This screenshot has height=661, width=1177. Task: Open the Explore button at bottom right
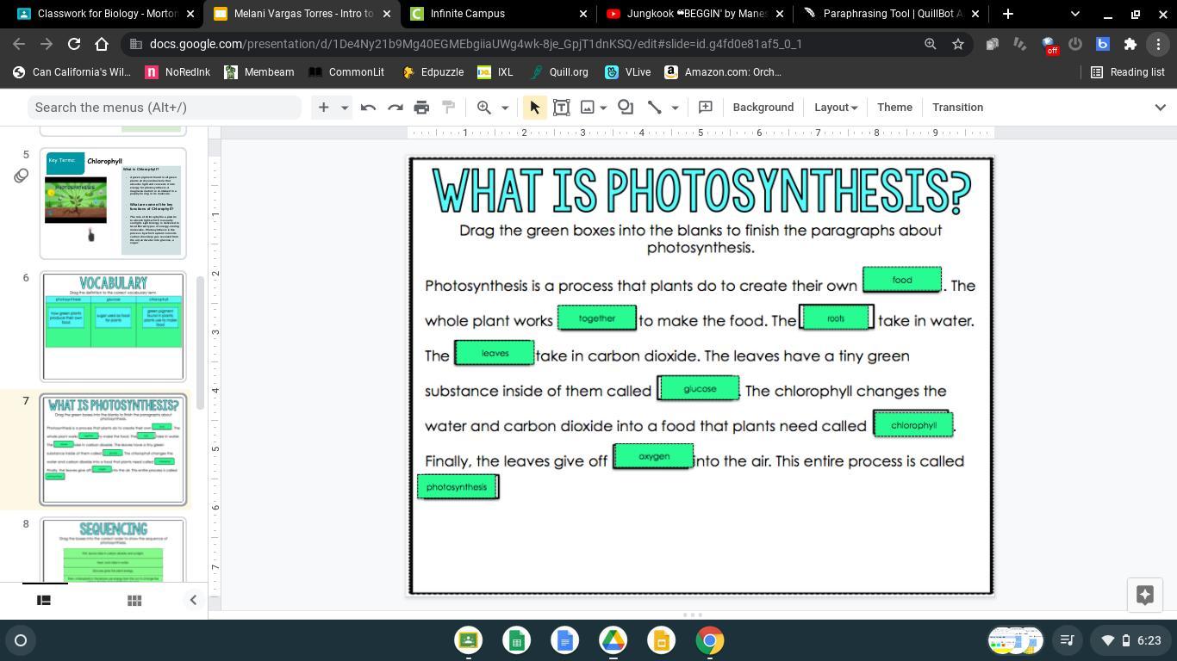[x=1144, y=595]
